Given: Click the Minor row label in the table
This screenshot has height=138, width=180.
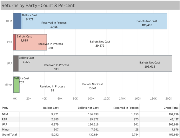Looking at the screenshot, I should pos(6,129).
